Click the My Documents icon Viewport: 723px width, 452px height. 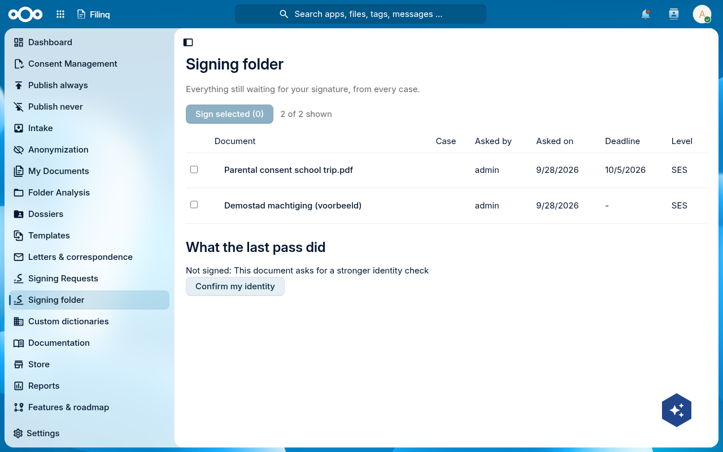pos(19,171)
